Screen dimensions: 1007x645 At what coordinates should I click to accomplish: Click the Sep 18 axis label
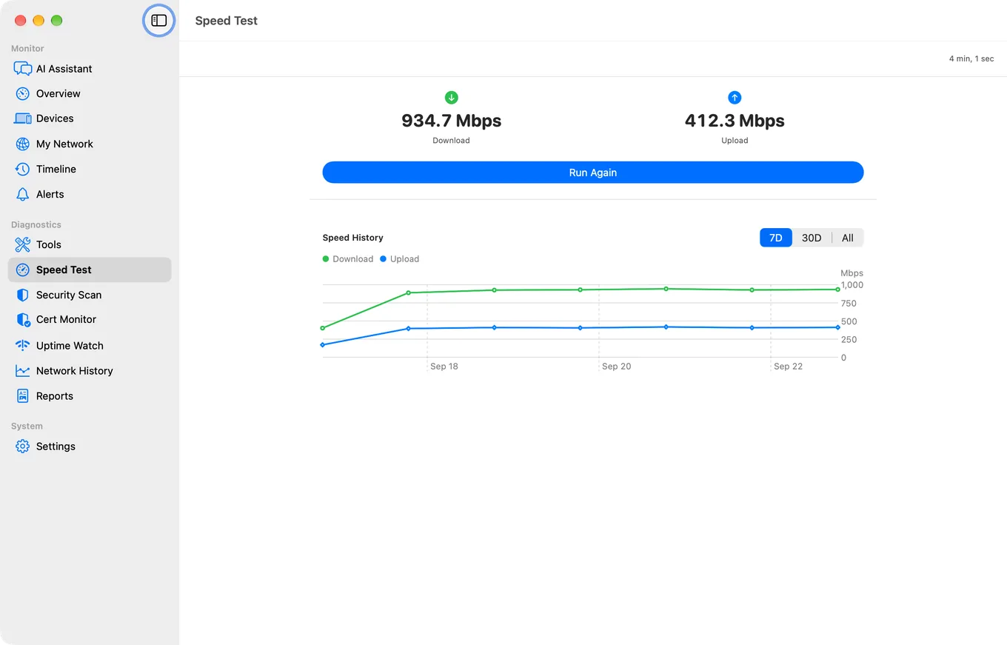[444, 367]
